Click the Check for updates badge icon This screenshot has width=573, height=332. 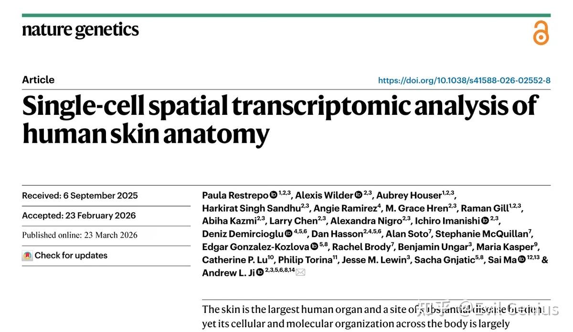[x=27, y=256]
